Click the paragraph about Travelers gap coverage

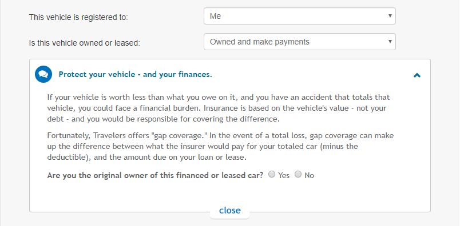220,146
